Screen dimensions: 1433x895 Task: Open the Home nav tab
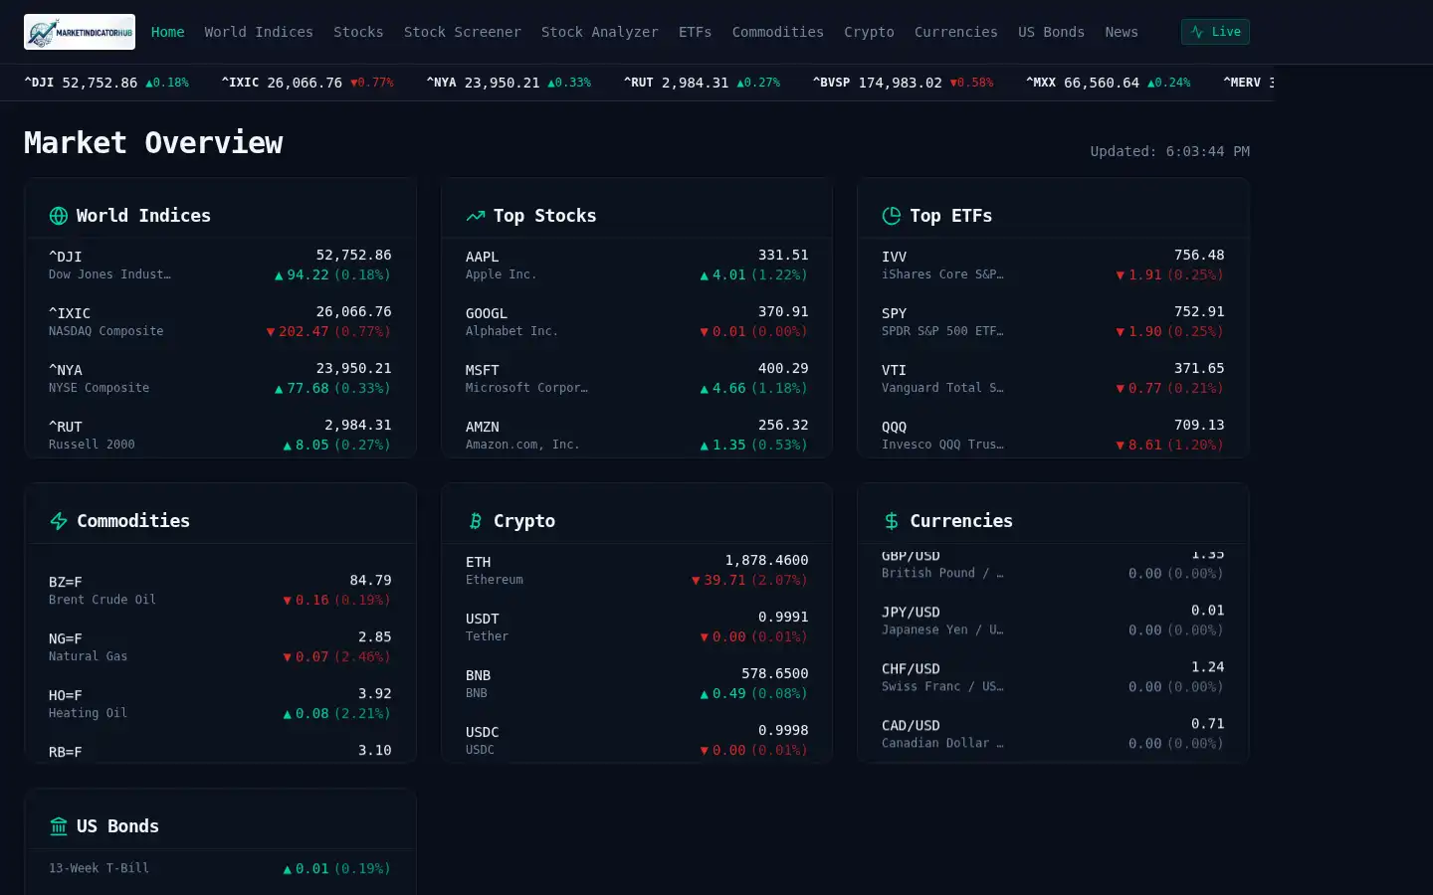pyautogui.click(x=167, y=32)
